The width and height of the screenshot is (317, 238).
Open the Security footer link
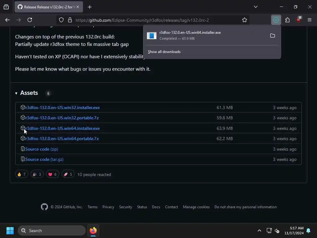[x=126, y=207]
